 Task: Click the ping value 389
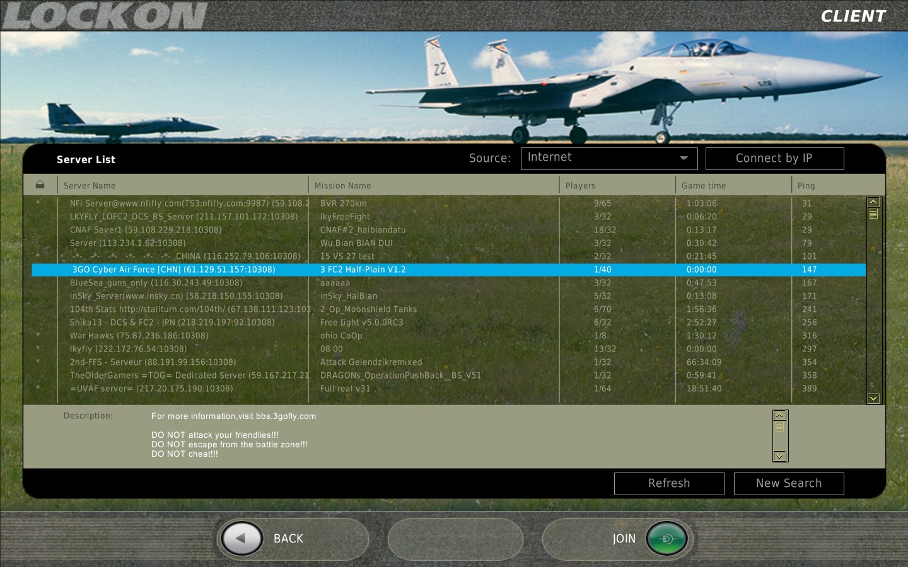pyautogui.click(x=809, y=389)
